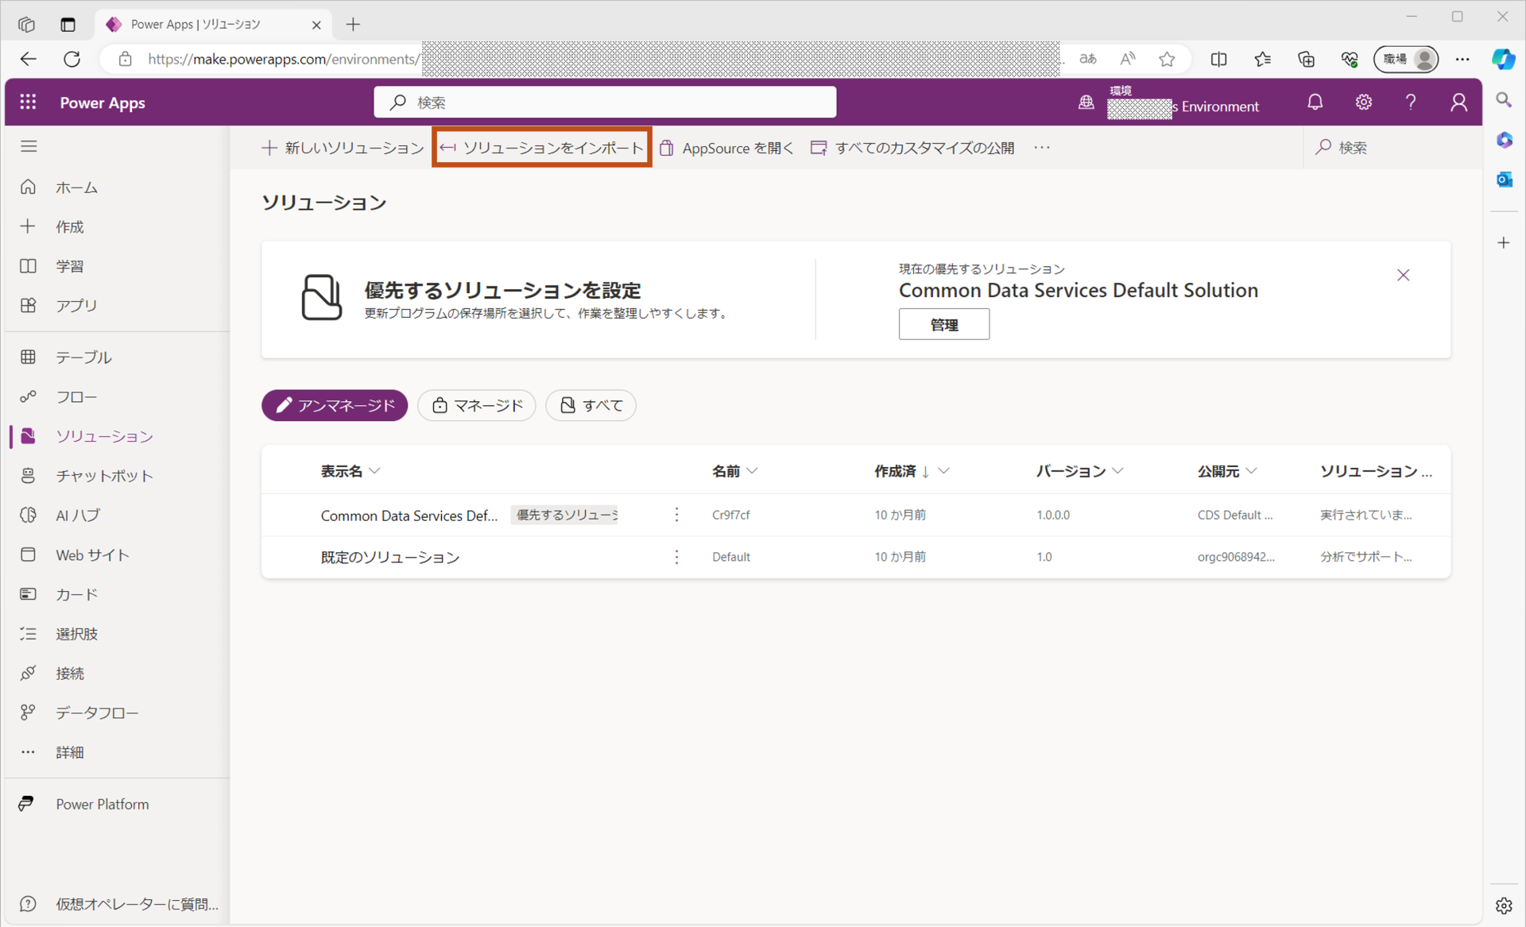Open Edge split screen icon
The image size is (1526, 927).
(x=1218, y=59)
